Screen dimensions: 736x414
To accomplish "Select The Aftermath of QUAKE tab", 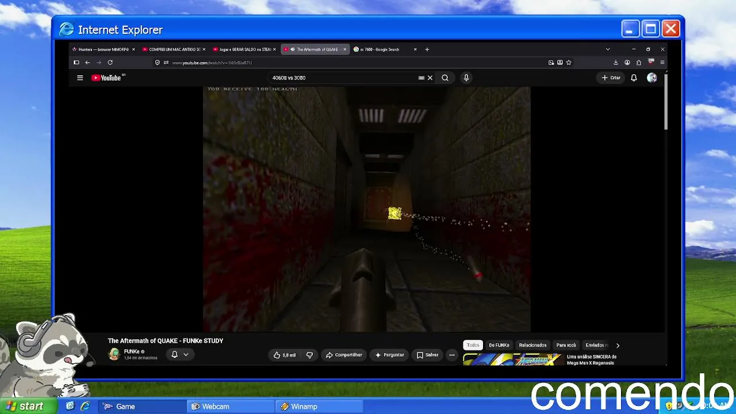I will pyautogui.click(x=315, y=49).
